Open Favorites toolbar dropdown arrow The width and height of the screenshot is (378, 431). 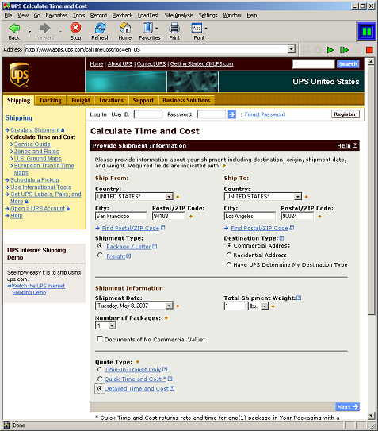[x=156, y=29]
